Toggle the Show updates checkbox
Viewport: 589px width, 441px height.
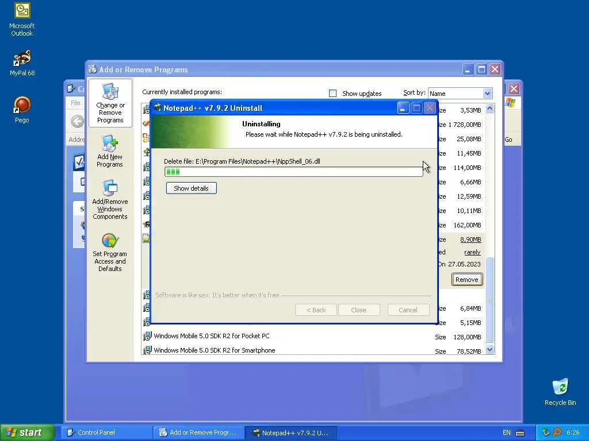(x=332, y=94)
